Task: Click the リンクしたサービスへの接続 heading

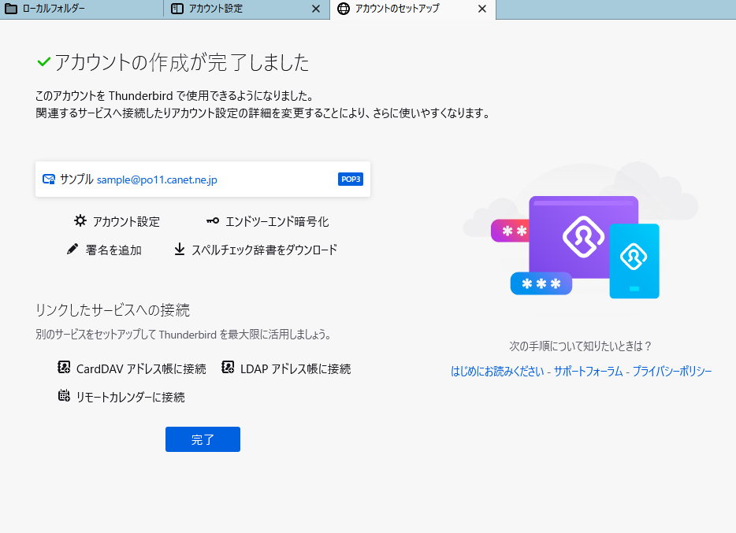Action: pos(113,310)
